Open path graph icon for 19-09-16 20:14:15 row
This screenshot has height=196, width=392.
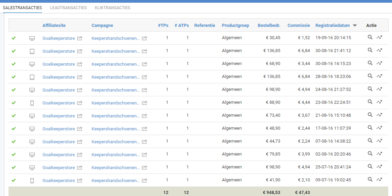(x=379, y=37)
